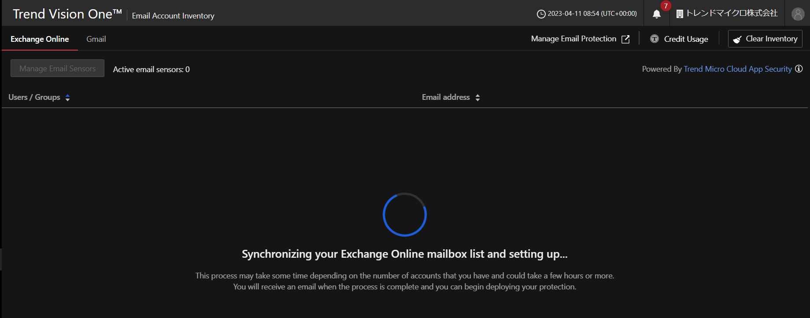
Task: Click the coin icon beside Credit Usage
Action: (655, 39)
